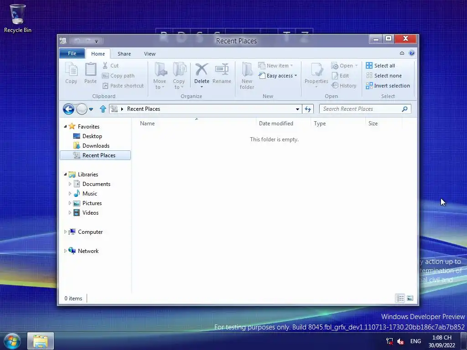Expand the Videos library node
Image resolution: width=467 pixels, height=350 pixels.
pyautogui.click(x=70, y=213)
